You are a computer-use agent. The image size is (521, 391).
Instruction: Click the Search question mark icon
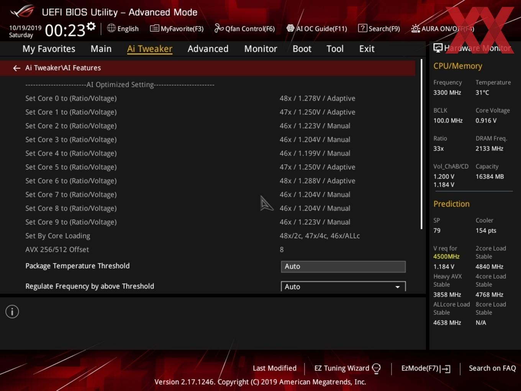pyautogui.click(x=362, y=28)
